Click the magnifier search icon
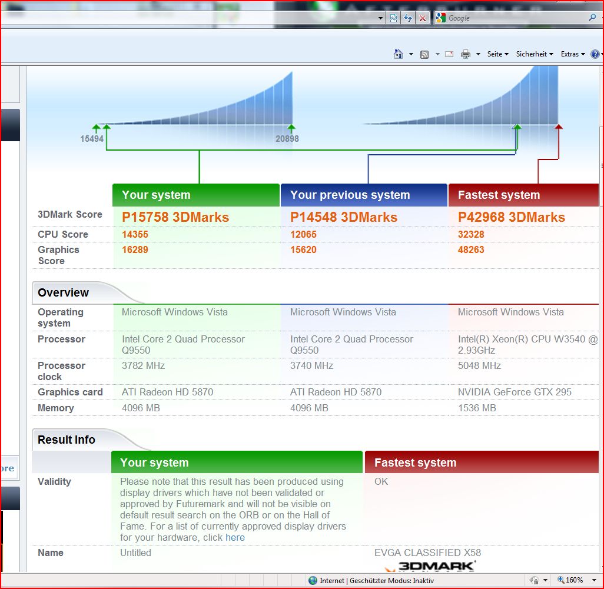 (592, 17)
